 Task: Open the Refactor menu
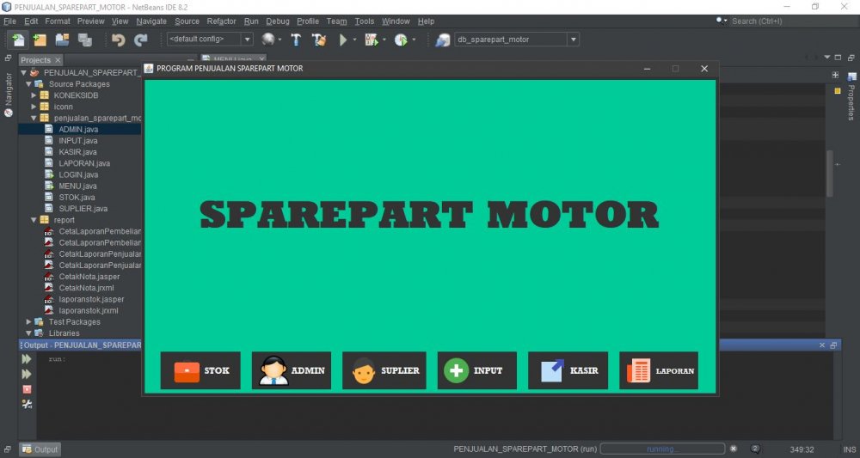(x=221, y=21)
